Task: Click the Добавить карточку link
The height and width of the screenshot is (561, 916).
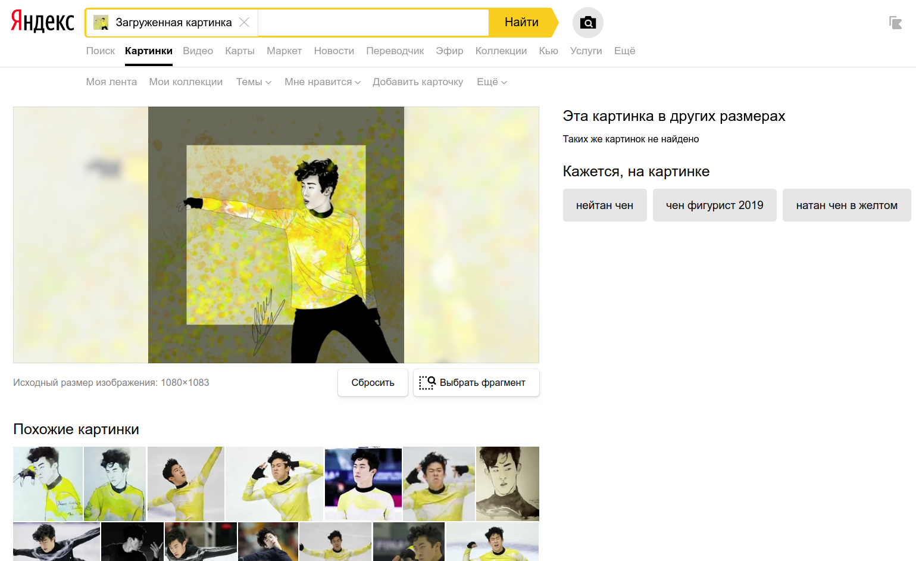Action: pyautogui.click(x=417, y=82)
